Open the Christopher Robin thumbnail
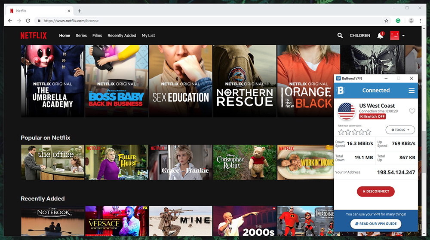 245,162
